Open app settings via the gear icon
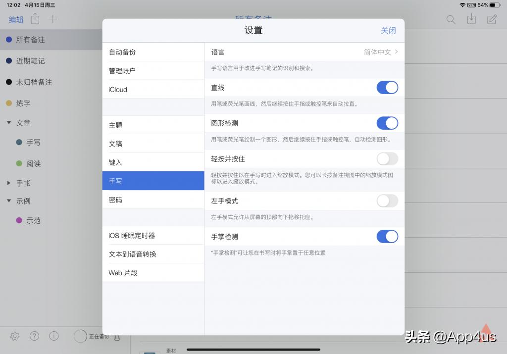Screen dimensions: 507x354 pos(14,336)
